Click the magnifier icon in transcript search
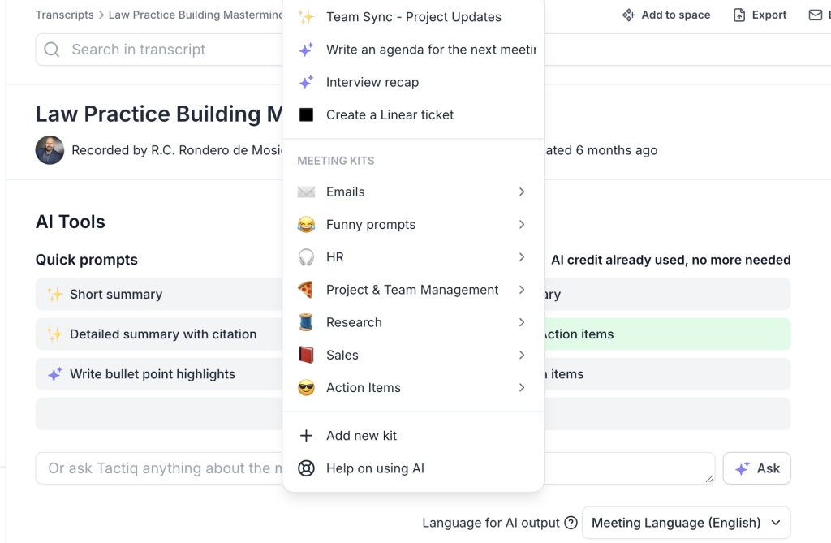Viewport: 831px width, 543px height. click(x=52, y=50)
